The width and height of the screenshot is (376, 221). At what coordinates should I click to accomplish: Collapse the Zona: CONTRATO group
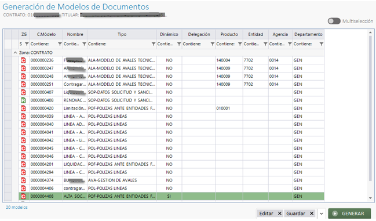point(15,53)
